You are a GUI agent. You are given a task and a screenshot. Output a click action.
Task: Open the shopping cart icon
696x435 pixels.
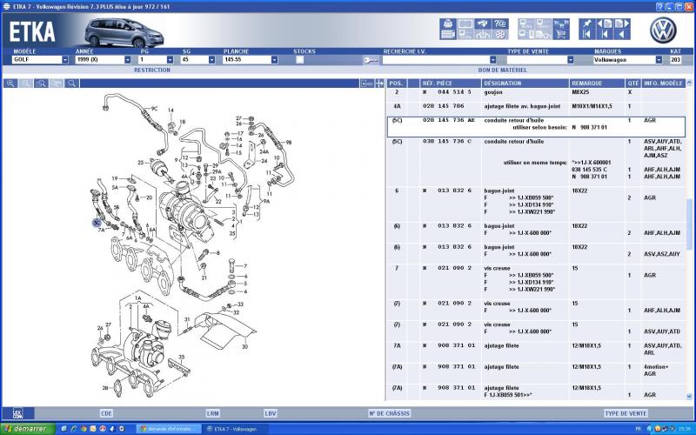click(561, 34)
